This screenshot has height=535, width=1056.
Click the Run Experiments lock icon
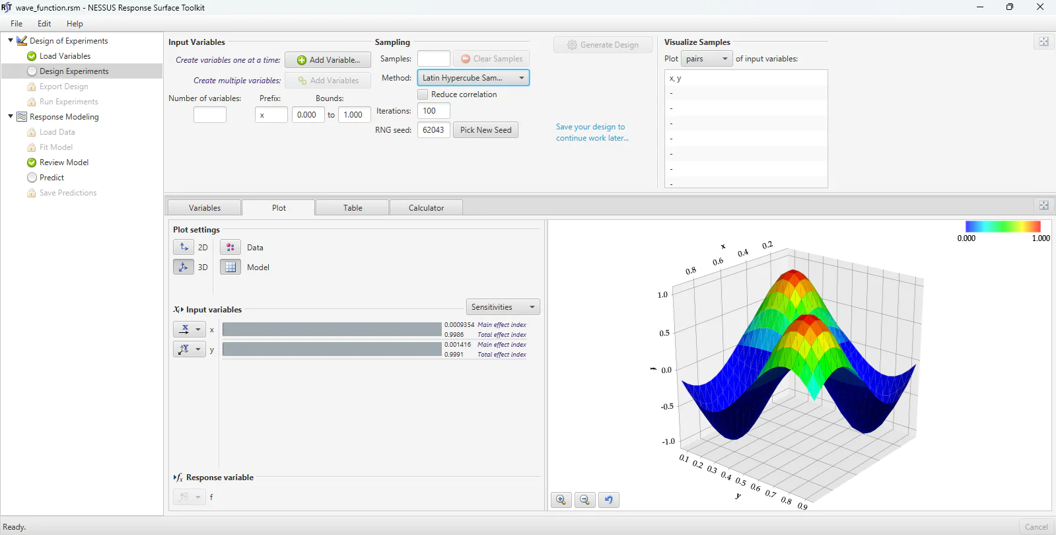click(x=31, y=102)
